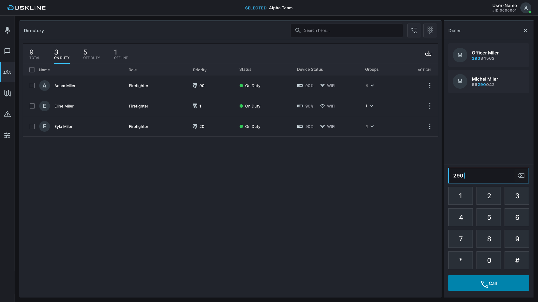Select Michel Miler contact suggestion
538x302 pixels.
488,81
